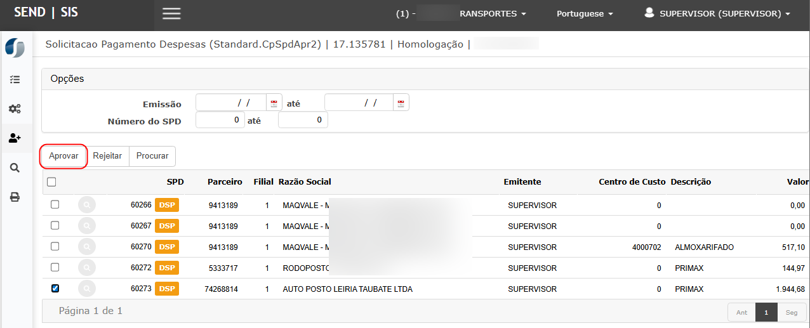Uncheck the box for SPD 60273
This screenshot has width=810, height=328.
[55, 289]
